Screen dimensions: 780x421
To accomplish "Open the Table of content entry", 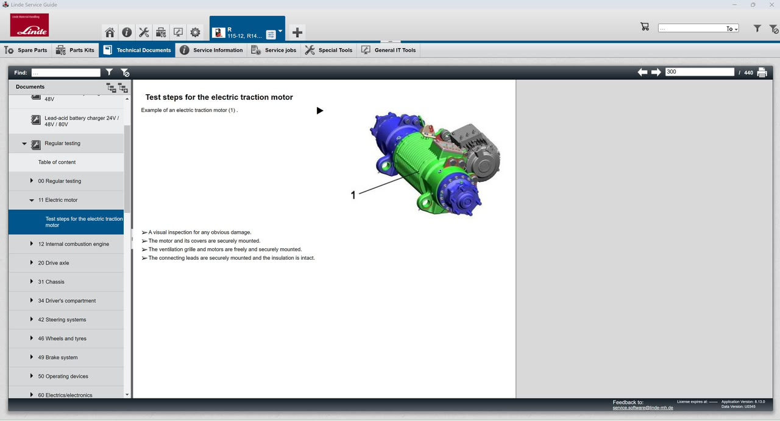I will tap(66, 162).
